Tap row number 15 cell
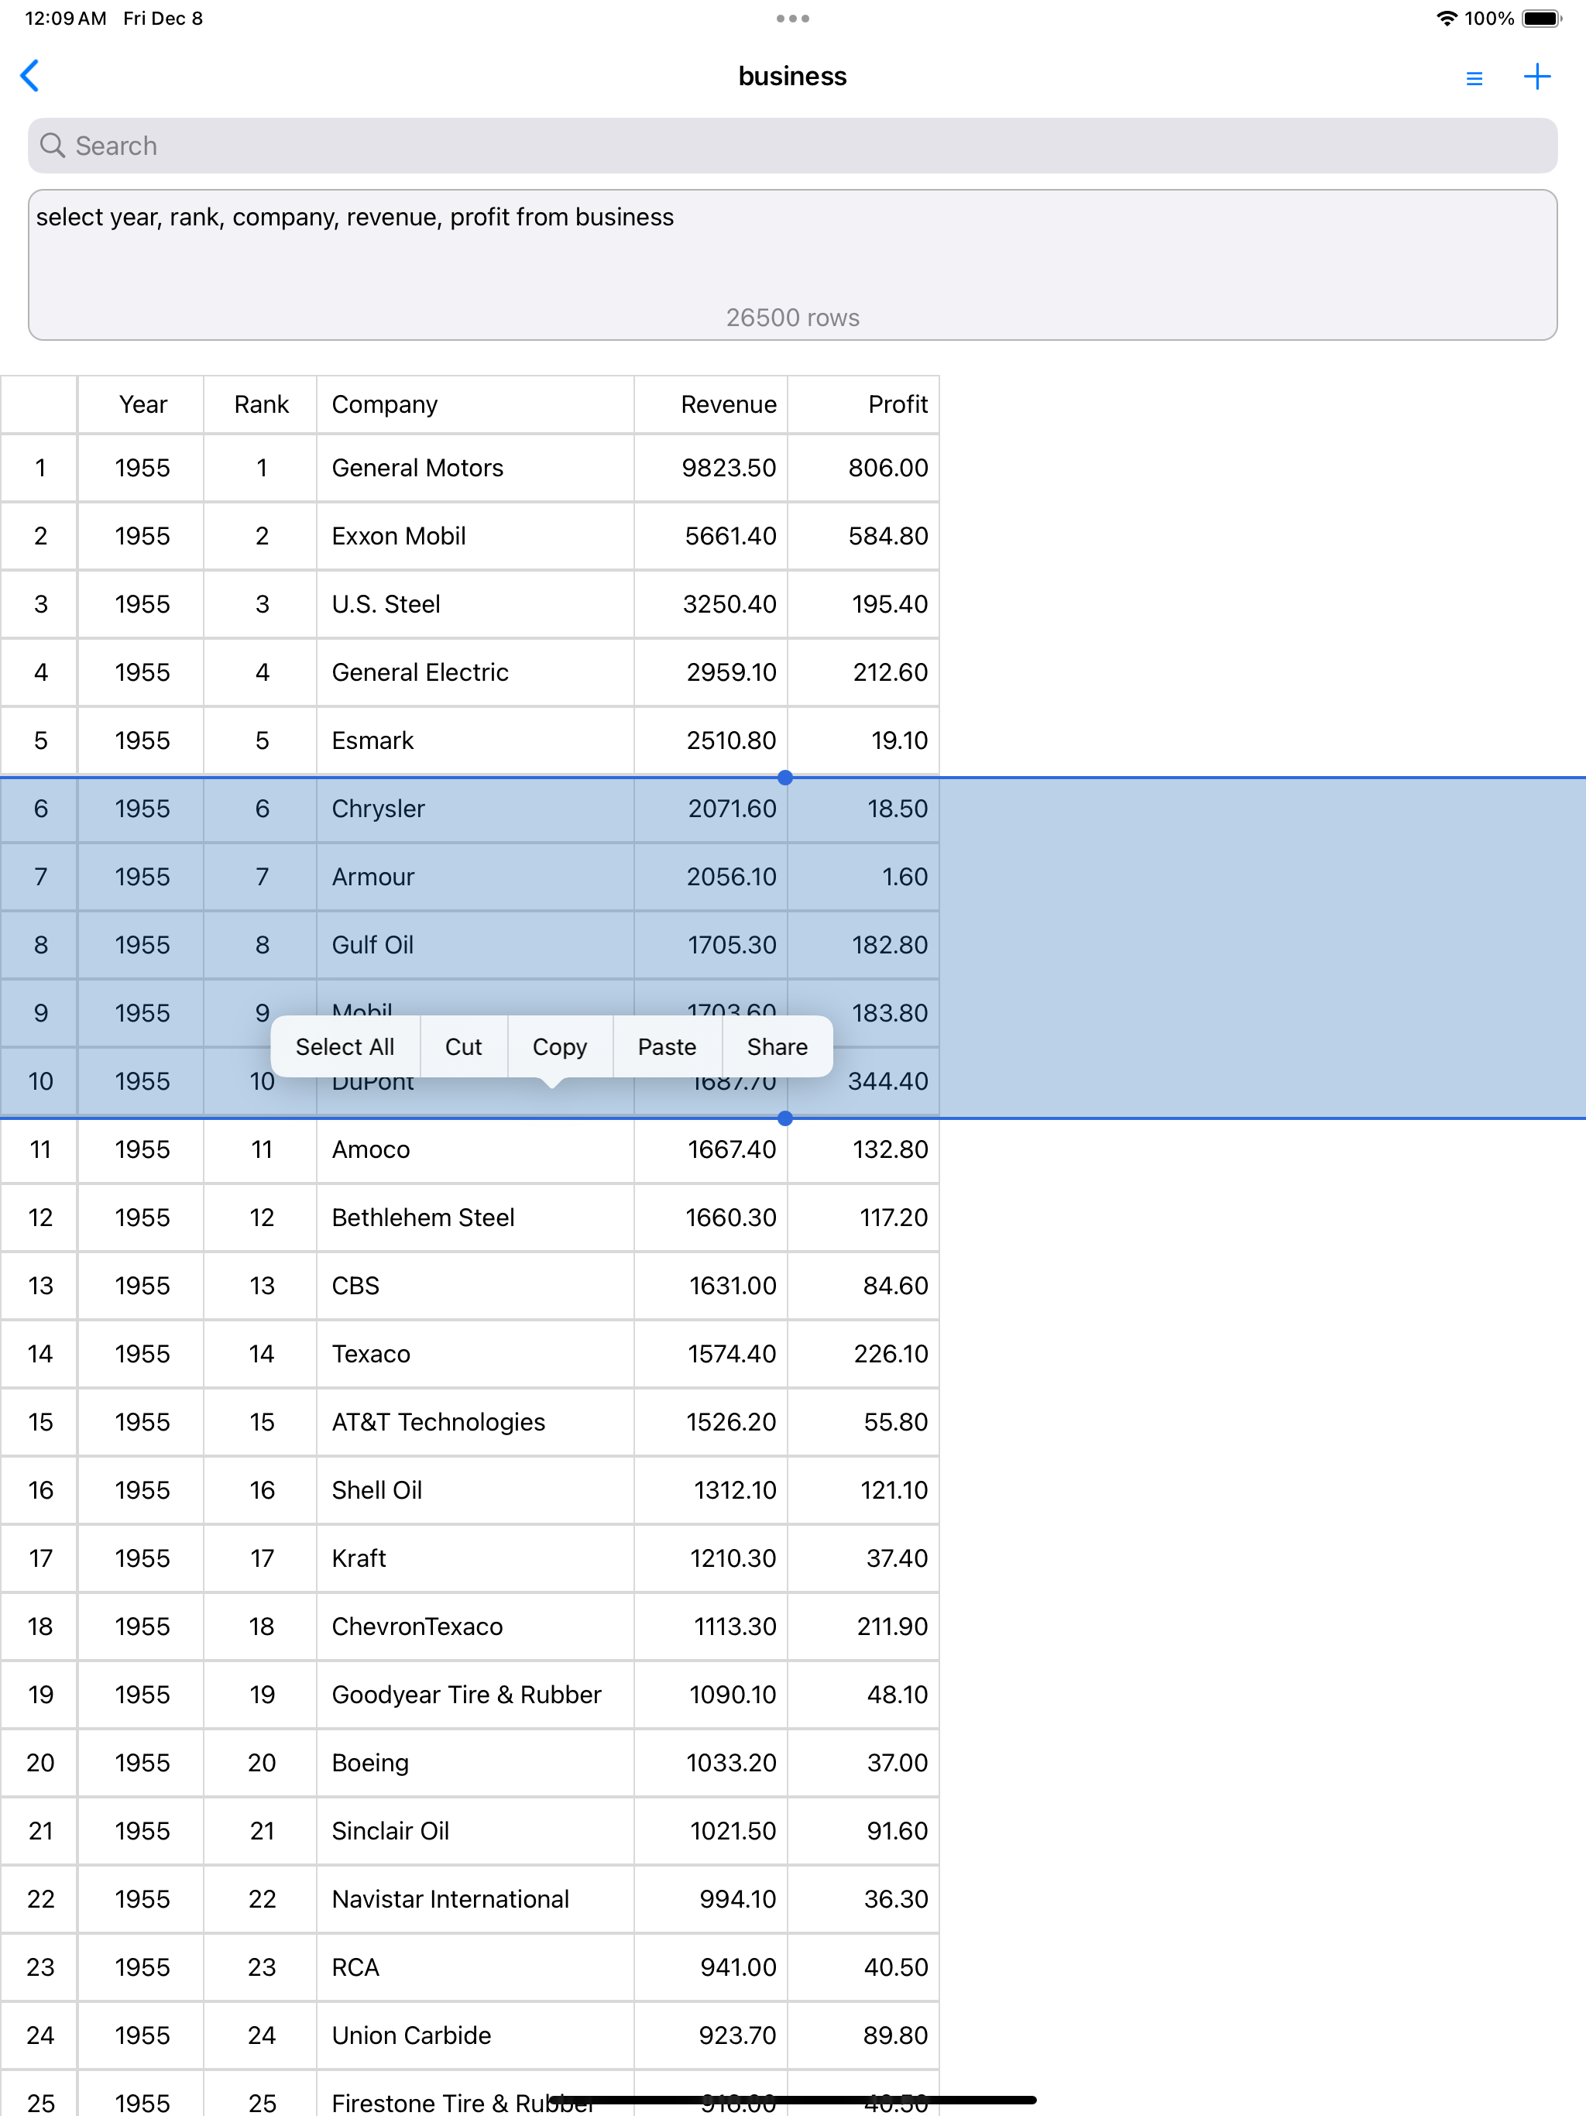 40,1421
